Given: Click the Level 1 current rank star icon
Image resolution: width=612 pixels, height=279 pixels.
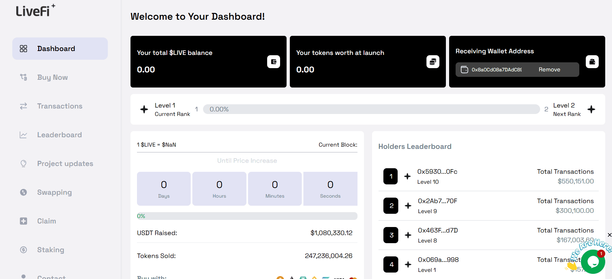Looking at the screenshot, I should point(144,109).
